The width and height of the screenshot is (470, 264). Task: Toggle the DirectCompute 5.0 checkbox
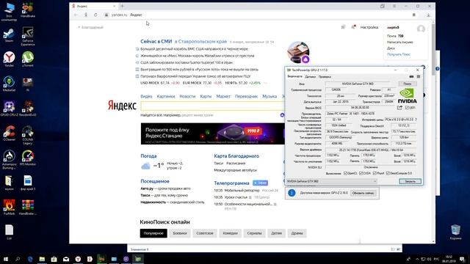tap(388, 173)
